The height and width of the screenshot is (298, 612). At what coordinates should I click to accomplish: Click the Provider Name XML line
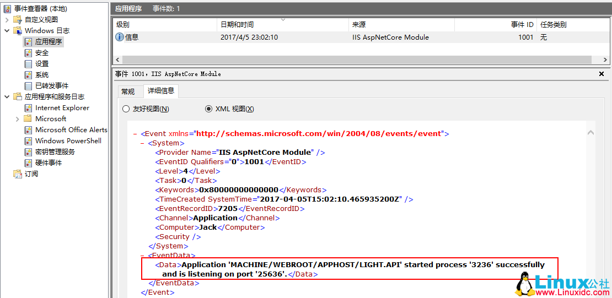240,153
